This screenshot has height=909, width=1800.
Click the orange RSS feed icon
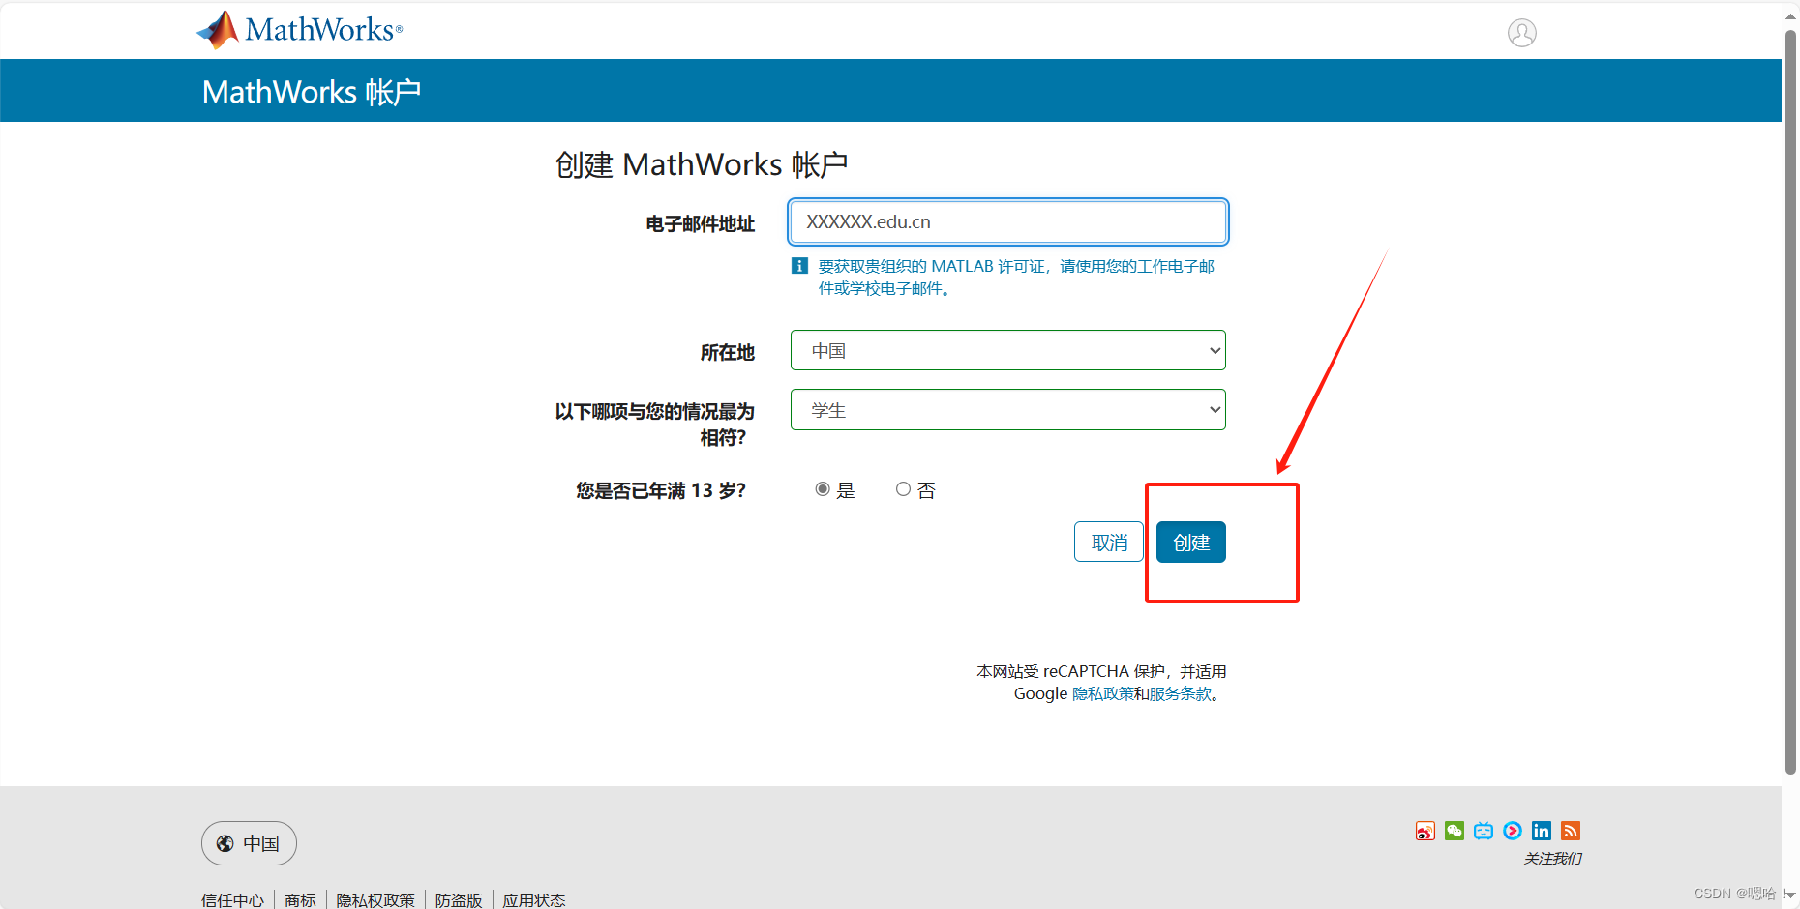click(x=1570, y=831)
